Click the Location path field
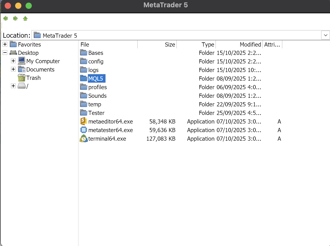 pos(177,35)
